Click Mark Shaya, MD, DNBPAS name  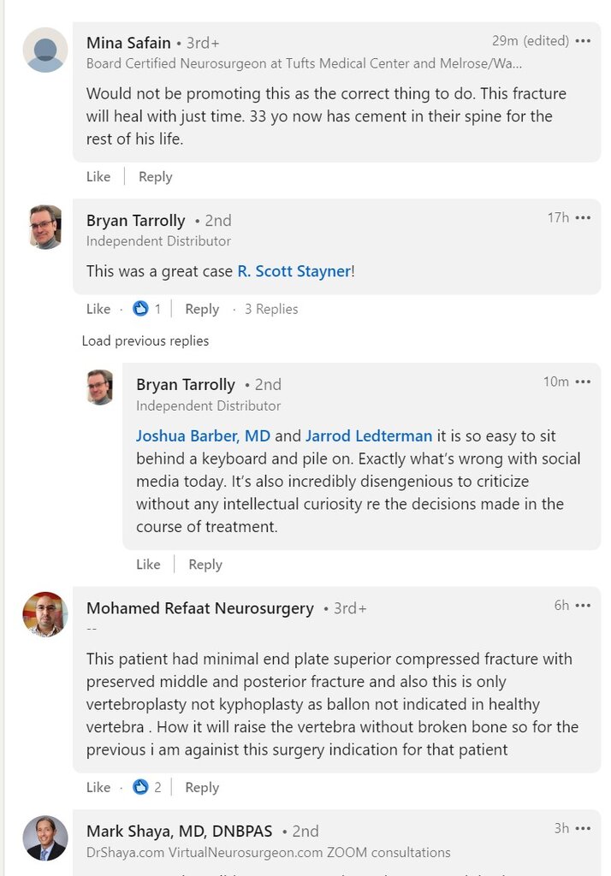coord(179,831)
